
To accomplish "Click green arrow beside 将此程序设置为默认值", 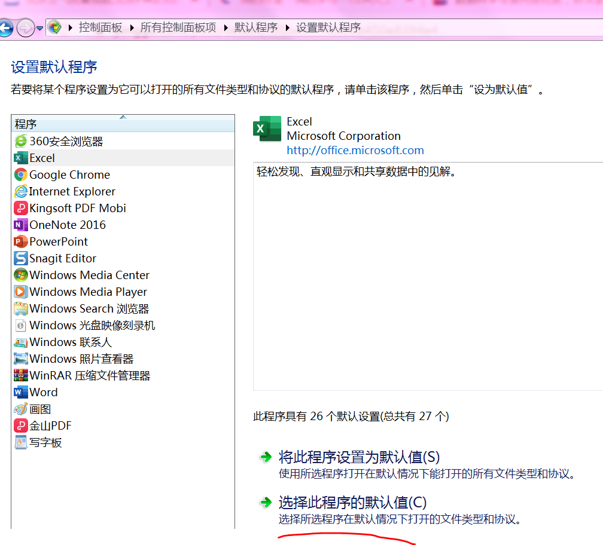I will pos(266,457).
